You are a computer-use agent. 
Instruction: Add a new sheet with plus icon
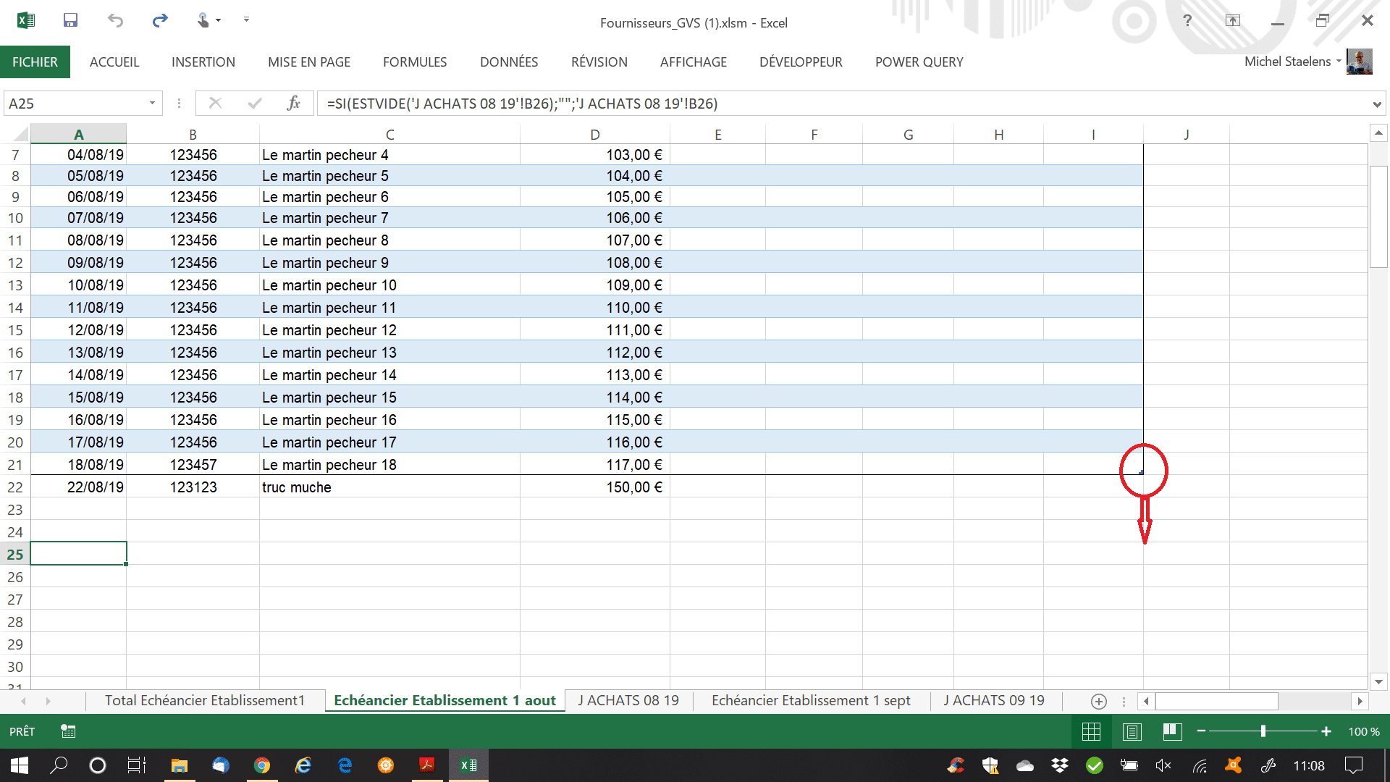coord(1098,701)
